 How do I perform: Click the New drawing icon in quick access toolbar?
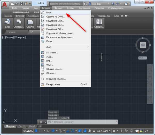[x=12, y=4]
